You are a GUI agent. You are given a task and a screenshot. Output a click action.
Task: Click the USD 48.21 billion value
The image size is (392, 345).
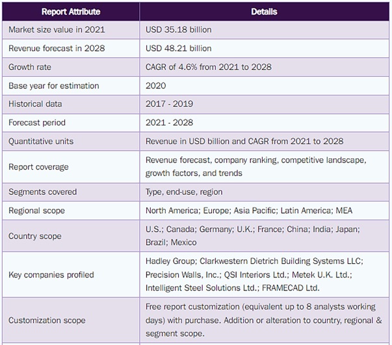tap(179, 48)
